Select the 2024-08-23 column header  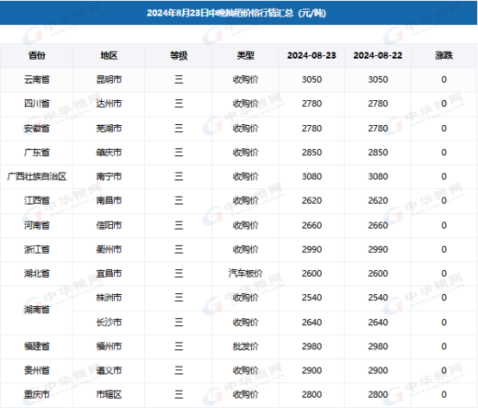pyautogui.click(x=311, y=55)
